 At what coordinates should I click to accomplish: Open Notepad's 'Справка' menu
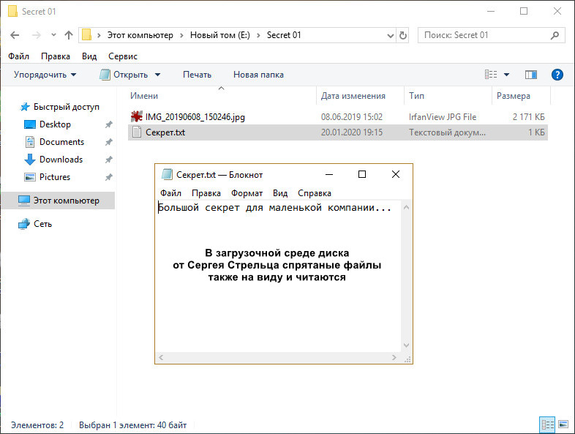pos(315,193)
